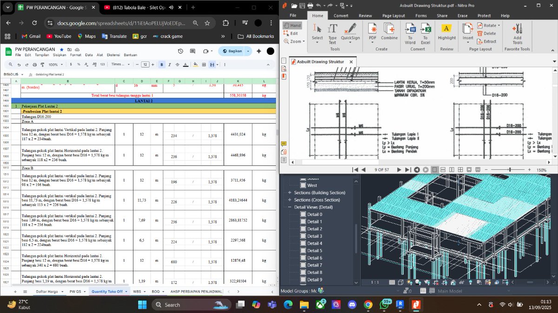Activate the Type Text tool
Viewport: 558px width, 313px height.
(332, 34)
